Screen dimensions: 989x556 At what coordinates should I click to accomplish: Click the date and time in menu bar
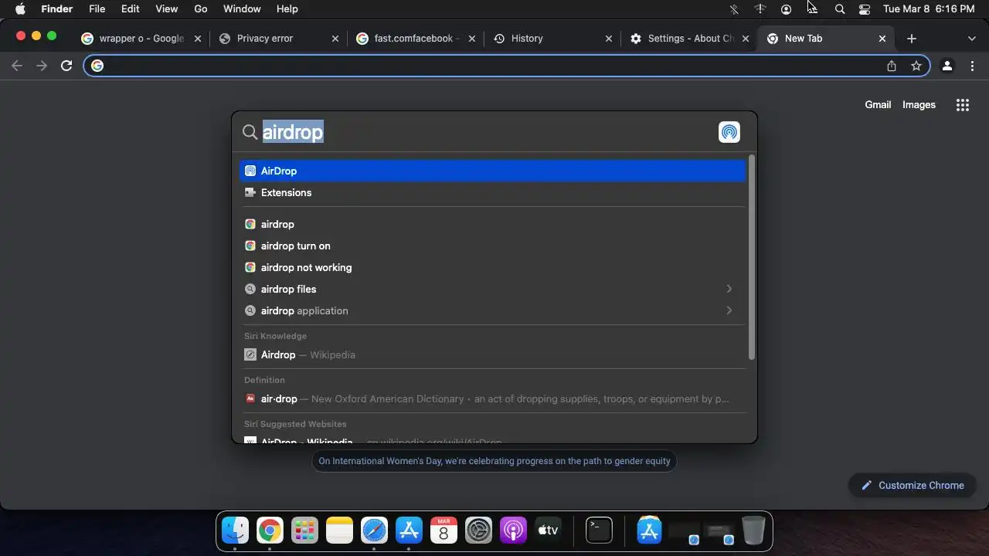929,9
